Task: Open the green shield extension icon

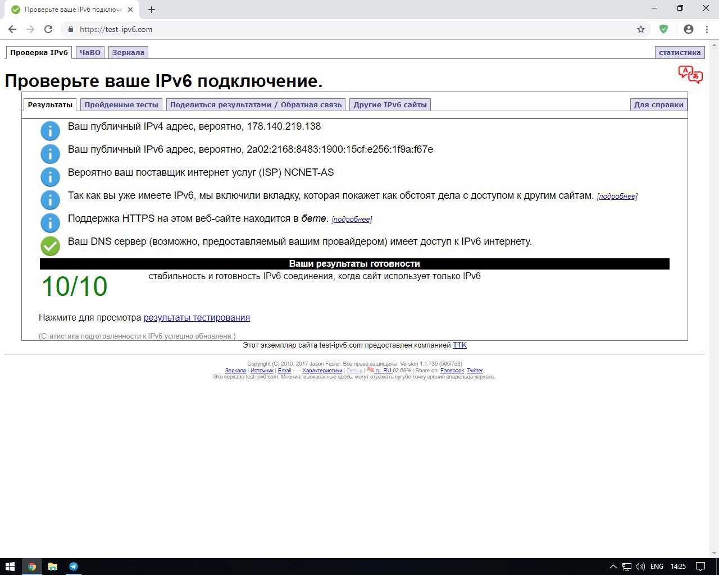Action: [x=663, y=29]
